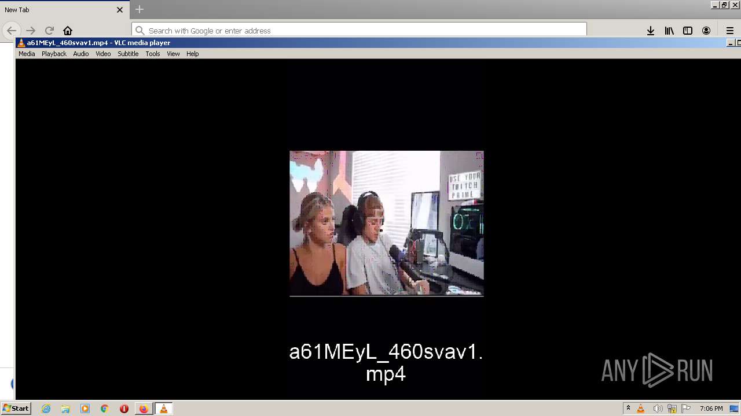This screenshot has height=416, width=741.
Task: Open the Windows Start button
Action: (16, 408)
